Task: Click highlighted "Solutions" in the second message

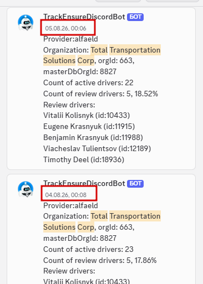Action: (59, 227)
